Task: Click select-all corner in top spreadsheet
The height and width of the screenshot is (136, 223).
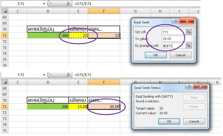Action: click(5, 11)
